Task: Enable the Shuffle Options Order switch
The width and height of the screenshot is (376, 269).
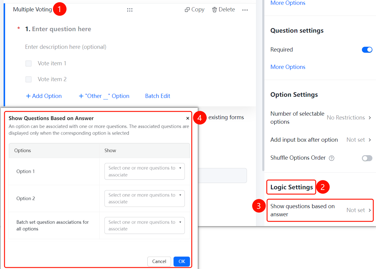Action: pyautogui.click(x=367, y=158)
